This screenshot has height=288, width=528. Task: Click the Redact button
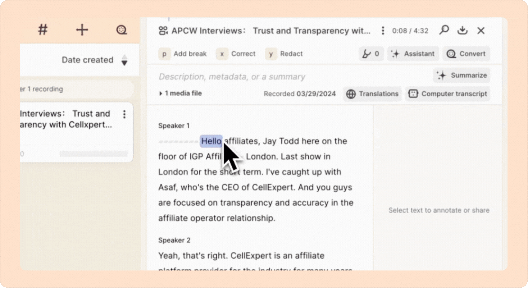coord(284,54)
